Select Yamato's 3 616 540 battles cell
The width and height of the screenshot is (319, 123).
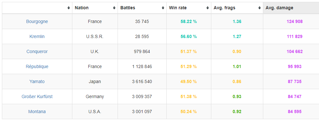142,81
